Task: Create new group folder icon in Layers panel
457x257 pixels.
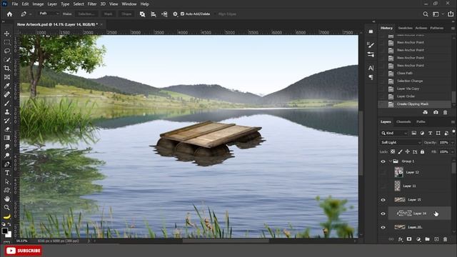Action: 427,239
